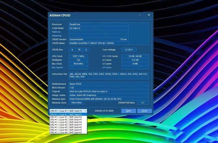This screenshot has height=143, width=218.
Task: Click the 32 KB / 48 KB L1 cache value
Action: tap(135, 56)
